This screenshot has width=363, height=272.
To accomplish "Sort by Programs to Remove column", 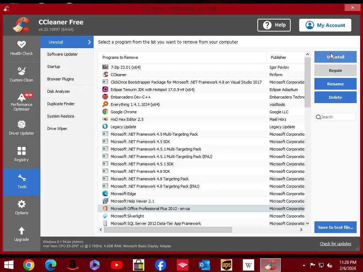I will pos(182,57).
